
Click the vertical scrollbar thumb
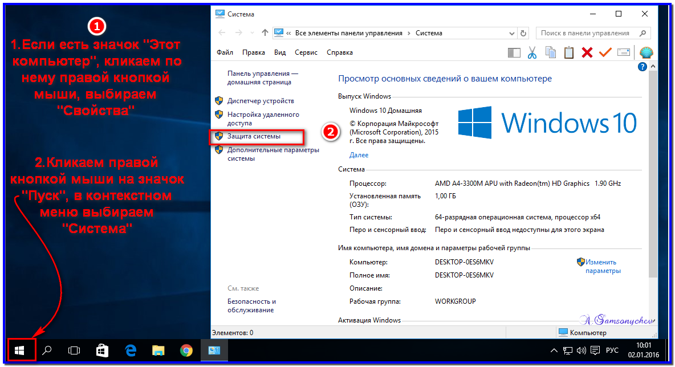pos(653,174)
